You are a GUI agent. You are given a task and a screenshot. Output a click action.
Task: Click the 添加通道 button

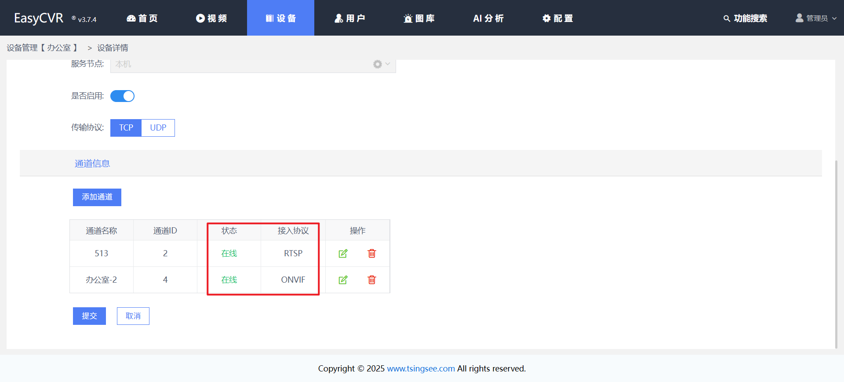coord(97,197)
